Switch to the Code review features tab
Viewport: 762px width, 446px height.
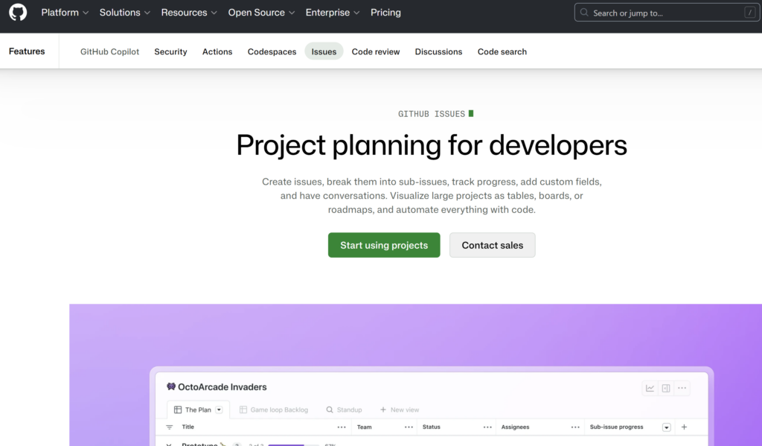click(376, 51)
